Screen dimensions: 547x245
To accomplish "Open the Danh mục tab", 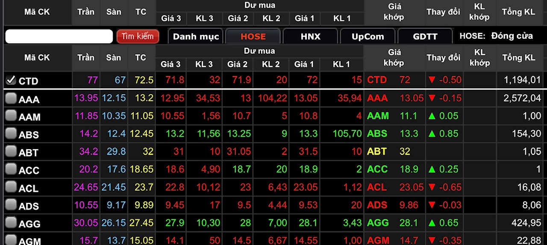I will [x=196, y=37].
